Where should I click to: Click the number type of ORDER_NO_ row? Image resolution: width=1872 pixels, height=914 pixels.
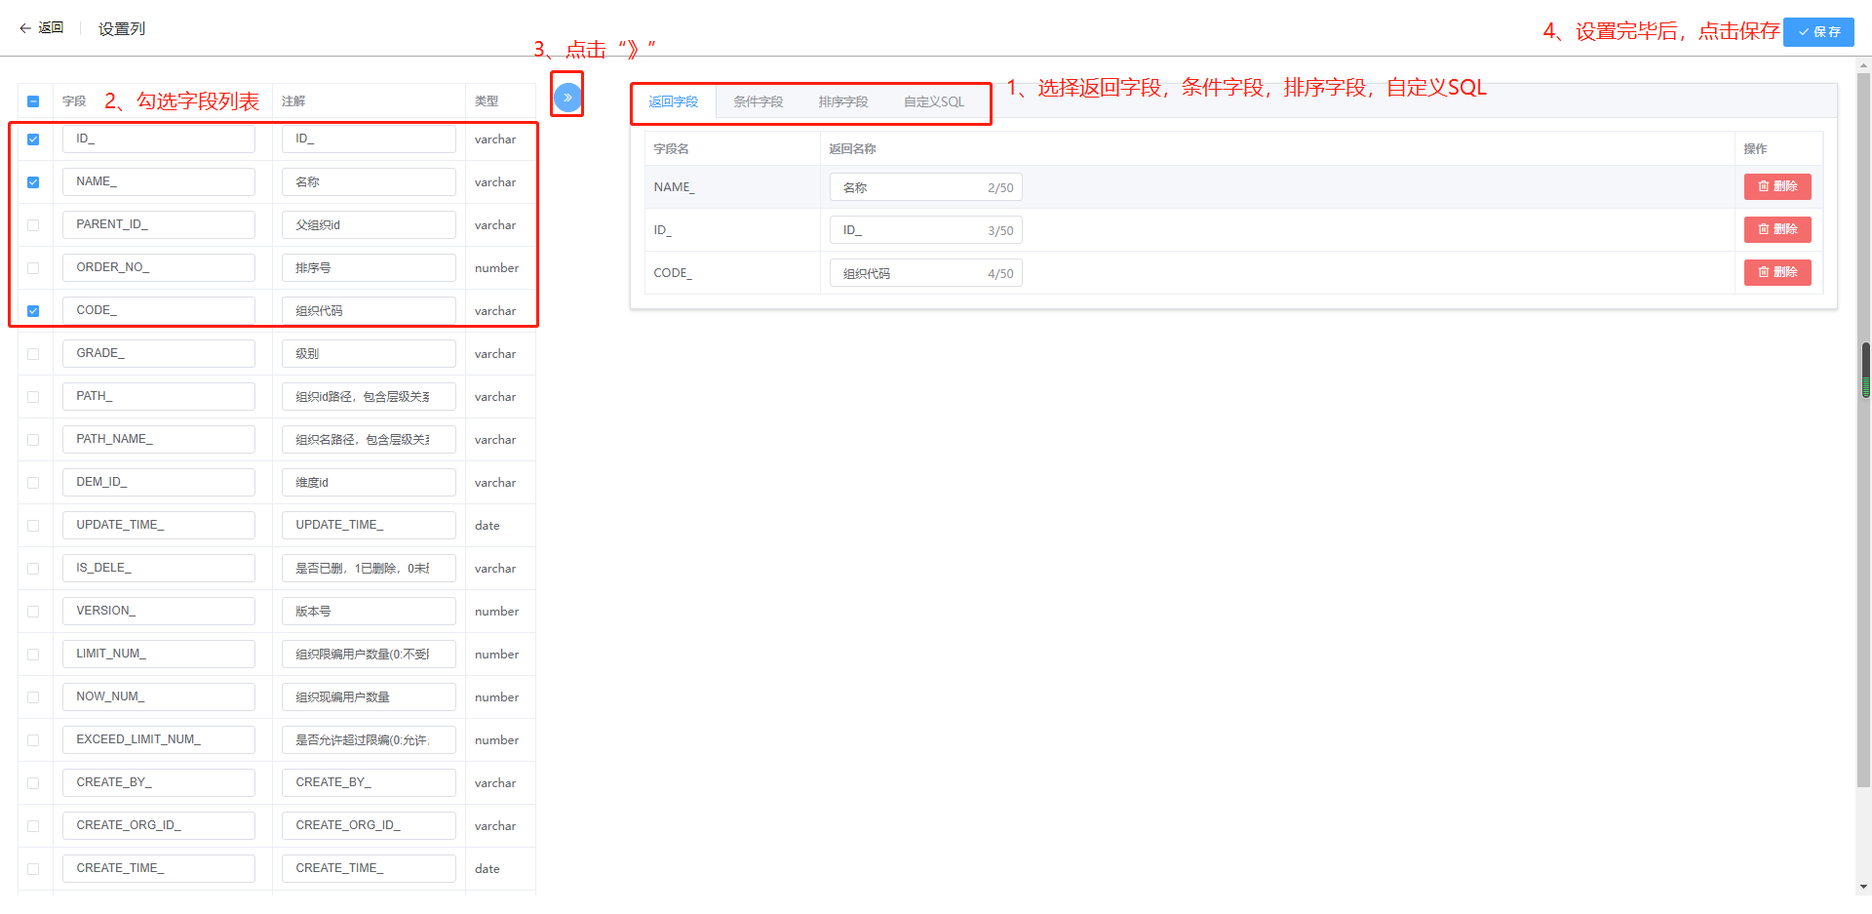pos(497,268)
